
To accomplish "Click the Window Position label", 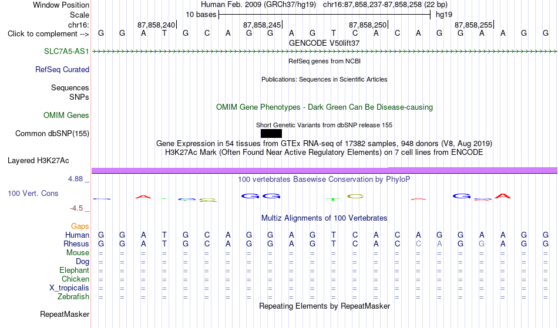I will tap(61, 5).
